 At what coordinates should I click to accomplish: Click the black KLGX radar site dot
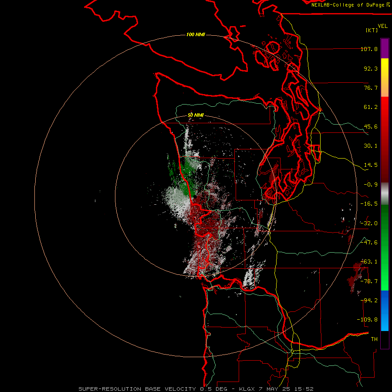coord(195,196)
